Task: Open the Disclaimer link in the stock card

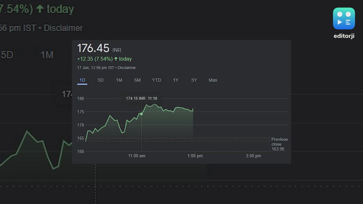Action: tap(127, 68)
